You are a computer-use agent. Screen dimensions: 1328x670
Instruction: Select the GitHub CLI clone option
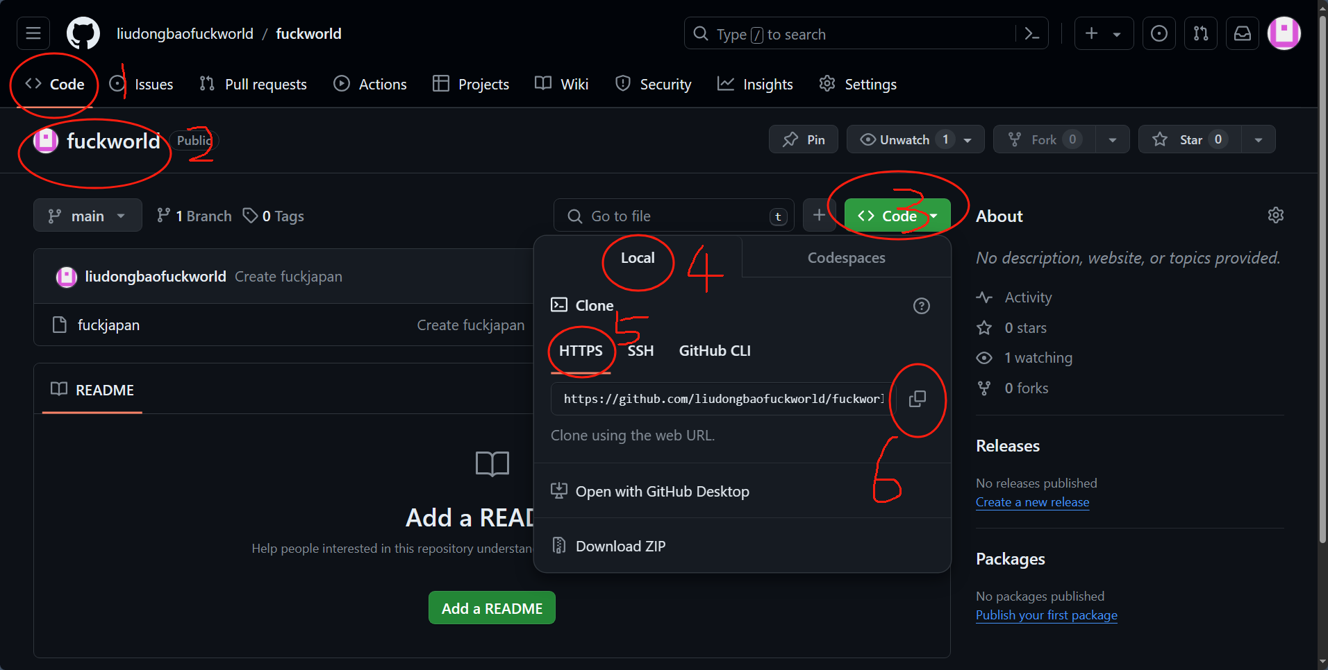click(715, 351)
